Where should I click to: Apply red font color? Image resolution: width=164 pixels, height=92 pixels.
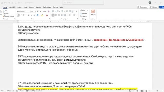point(47,15)
